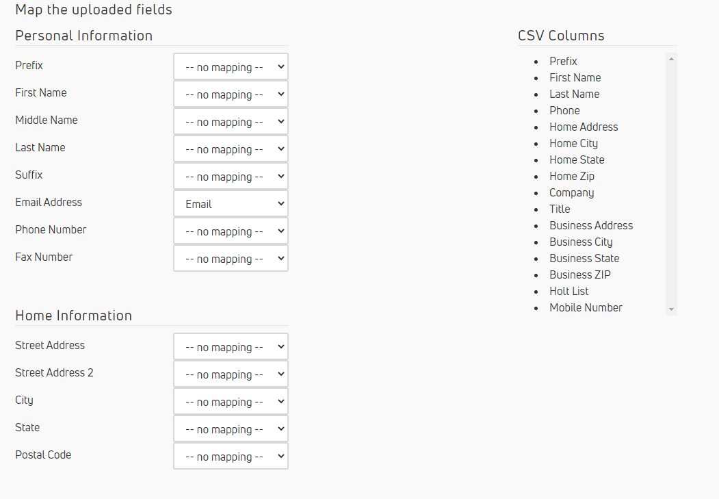Open the State mapping dropdown
Screen dimensions: 719x499
pyautogui.click(x=231, y=428)
